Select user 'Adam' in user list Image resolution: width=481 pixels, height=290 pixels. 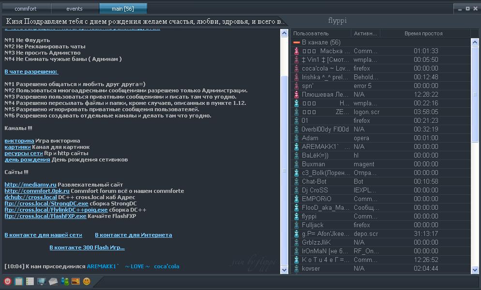(310, 138)
